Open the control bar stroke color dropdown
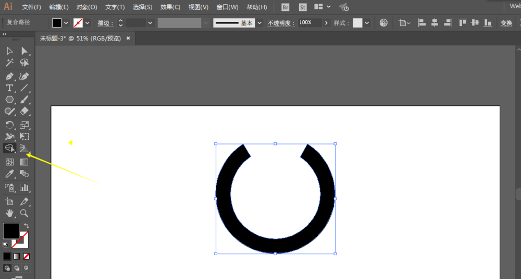Viewport: 521px width, 279px height. pyautogui.click(x=88, y=23)
